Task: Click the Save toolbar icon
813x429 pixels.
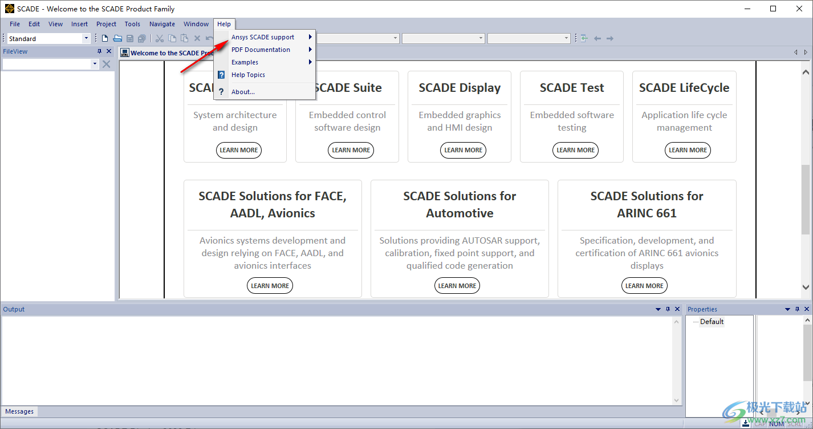Action: click(x=130, y=38)
